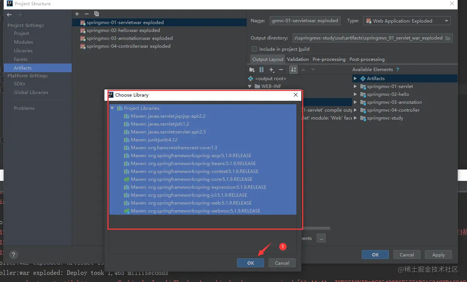
Task: Click the move down arrow in Output Layout
Action: [313, 70]
